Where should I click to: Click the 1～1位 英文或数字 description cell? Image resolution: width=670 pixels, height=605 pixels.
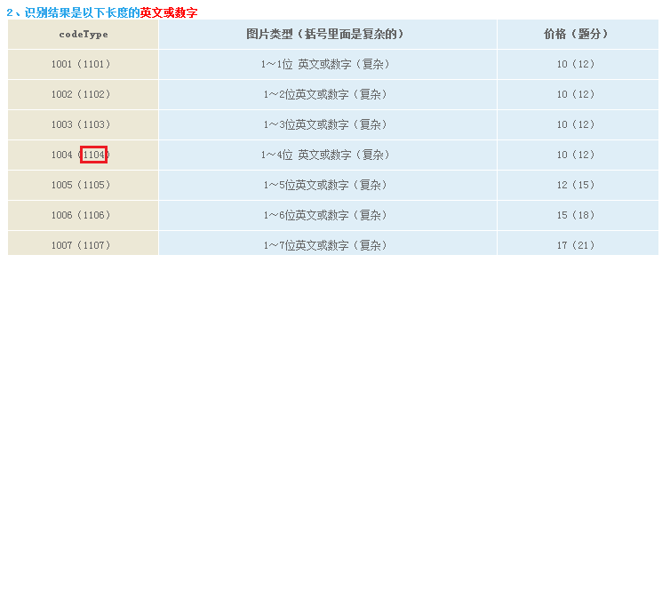point(326,65)
